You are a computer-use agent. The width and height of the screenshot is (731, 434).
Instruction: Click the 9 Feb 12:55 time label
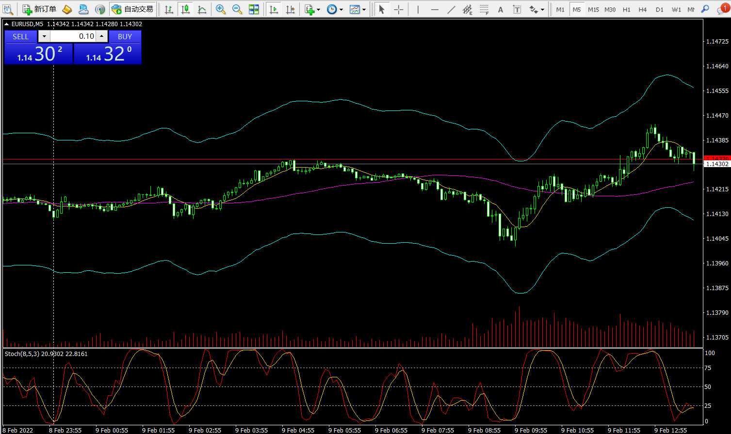click(670, 430)
